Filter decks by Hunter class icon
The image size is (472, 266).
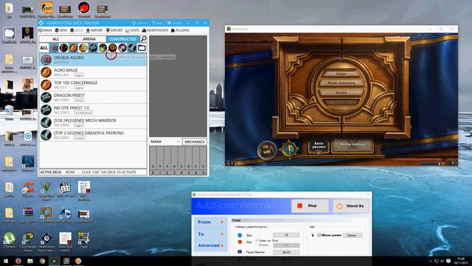pos(63,48)
